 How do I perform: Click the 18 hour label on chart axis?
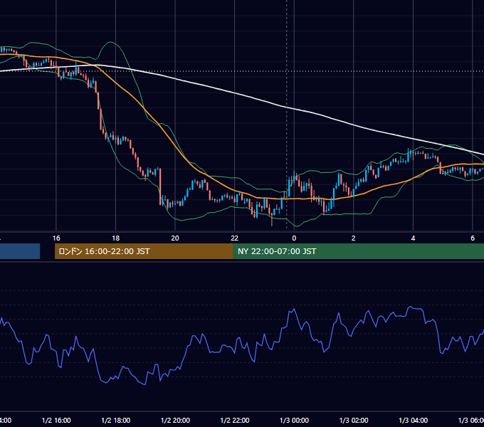click(x=116, y=238)
